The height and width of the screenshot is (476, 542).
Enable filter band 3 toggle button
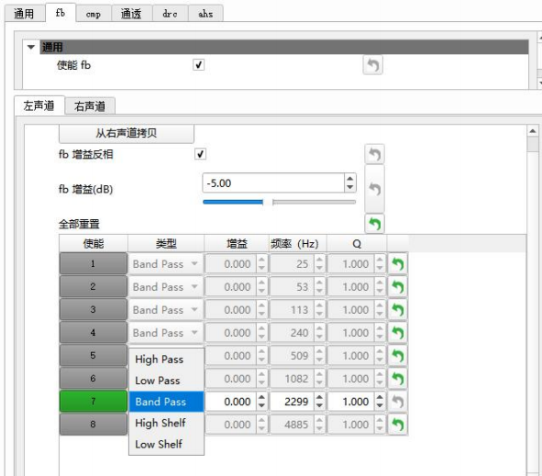94,309
